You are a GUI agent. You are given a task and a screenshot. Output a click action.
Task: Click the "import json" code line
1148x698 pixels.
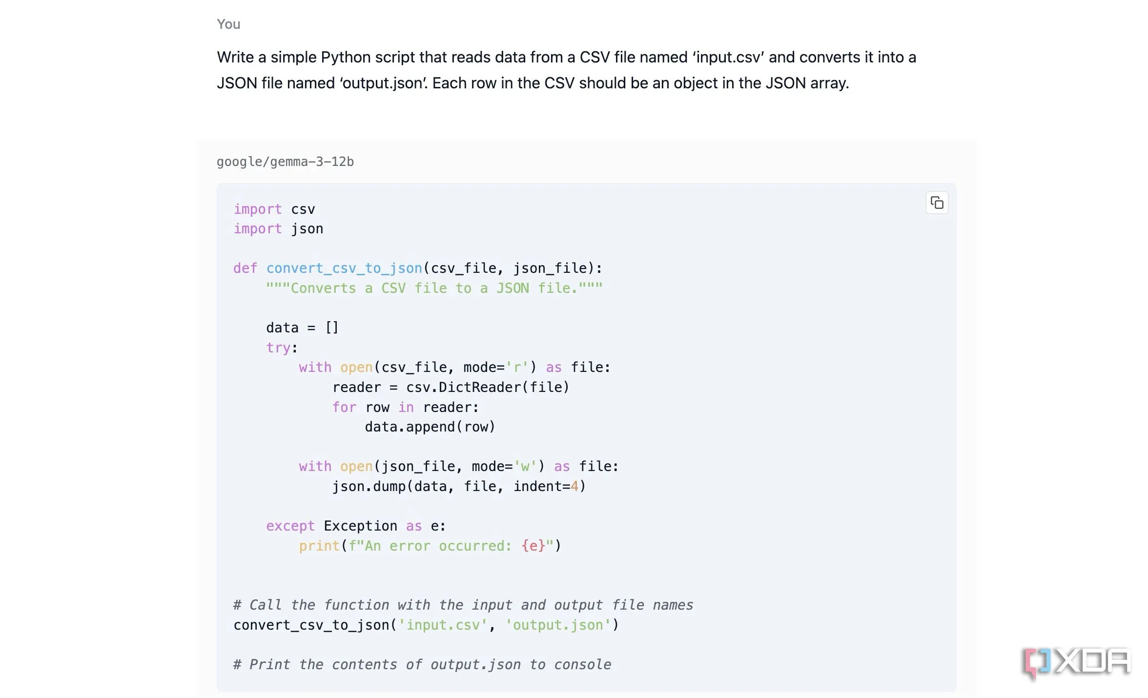(x=278, y=229)
